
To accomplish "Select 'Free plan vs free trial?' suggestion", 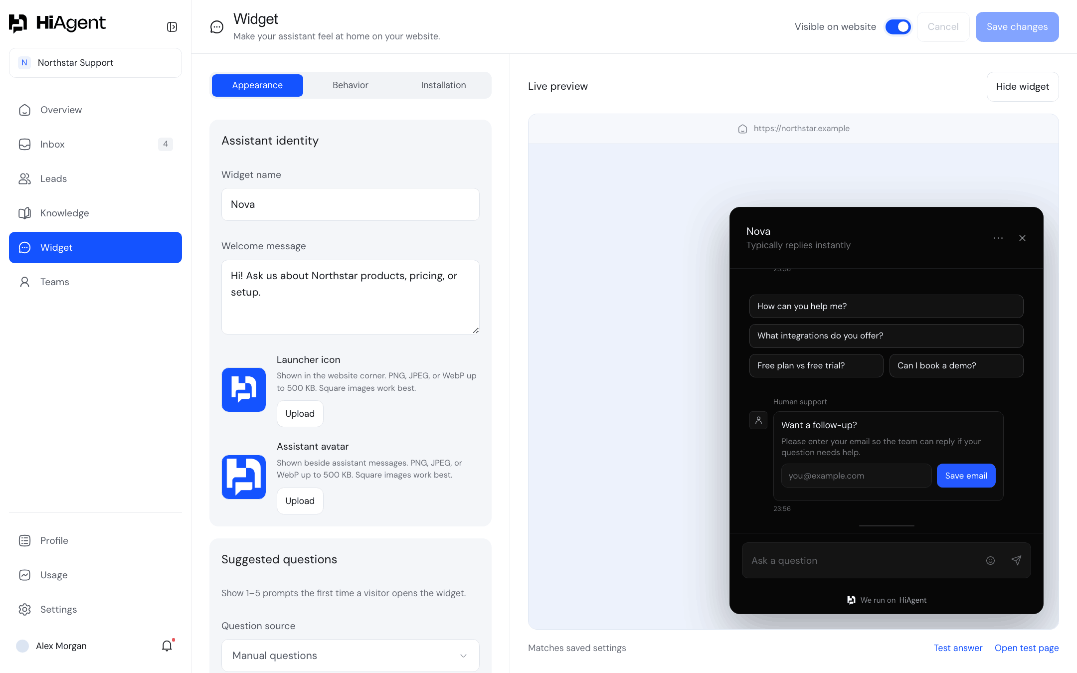I will 816,365.
